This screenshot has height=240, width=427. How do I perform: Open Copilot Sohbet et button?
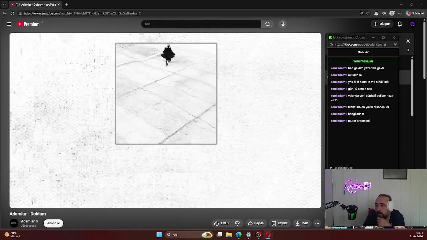[x=415, y=13]
